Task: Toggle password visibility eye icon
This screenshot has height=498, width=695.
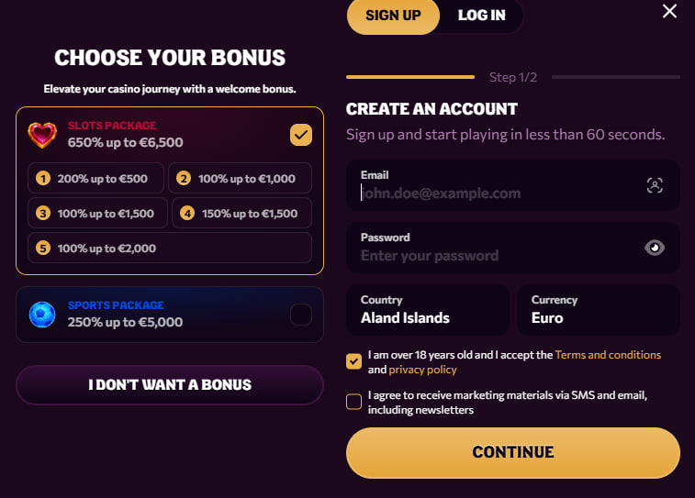Action: 654,247
